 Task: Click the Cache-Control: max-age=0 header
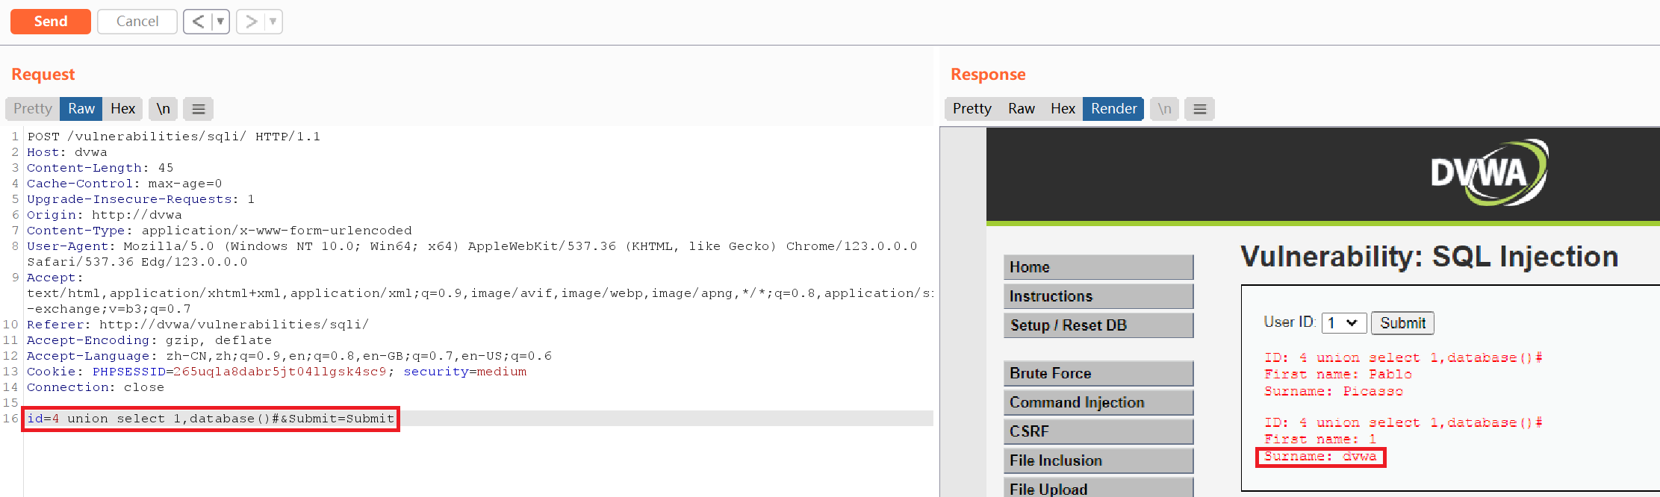[125, 184]
